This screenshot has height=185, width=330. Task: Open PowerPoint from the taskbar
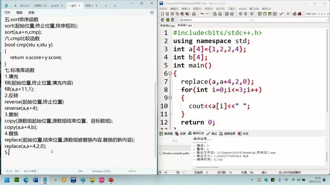(x=111, y=180)
